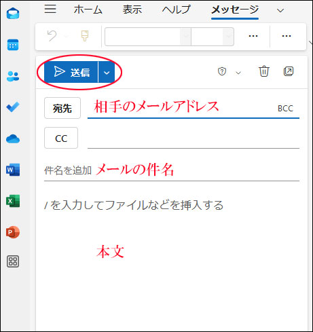Switch to the 表示 tab
The height and width of the screenshot is (332, 313).
coord(132,10)
